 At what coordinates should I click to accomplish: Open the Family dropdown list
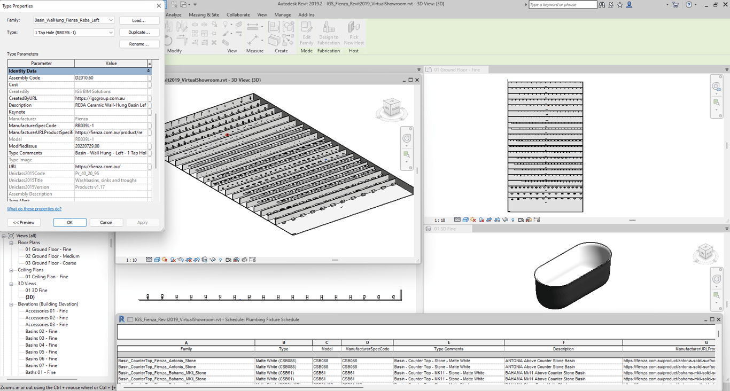coord(111,20)
